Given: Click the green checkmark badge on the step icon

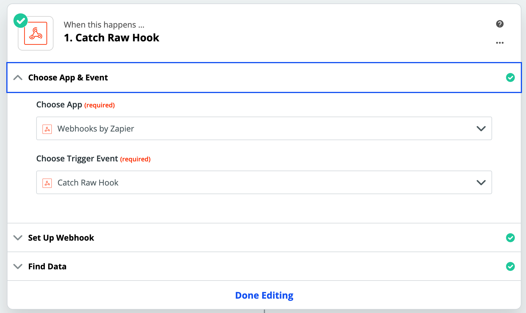Looking at the screenshot, I should 21,21.
